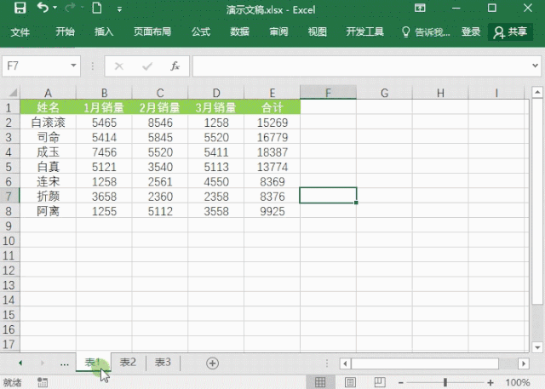Select cell with value 15269
The height and width of the screenshot is (389, 545).
tap(272, 123)
